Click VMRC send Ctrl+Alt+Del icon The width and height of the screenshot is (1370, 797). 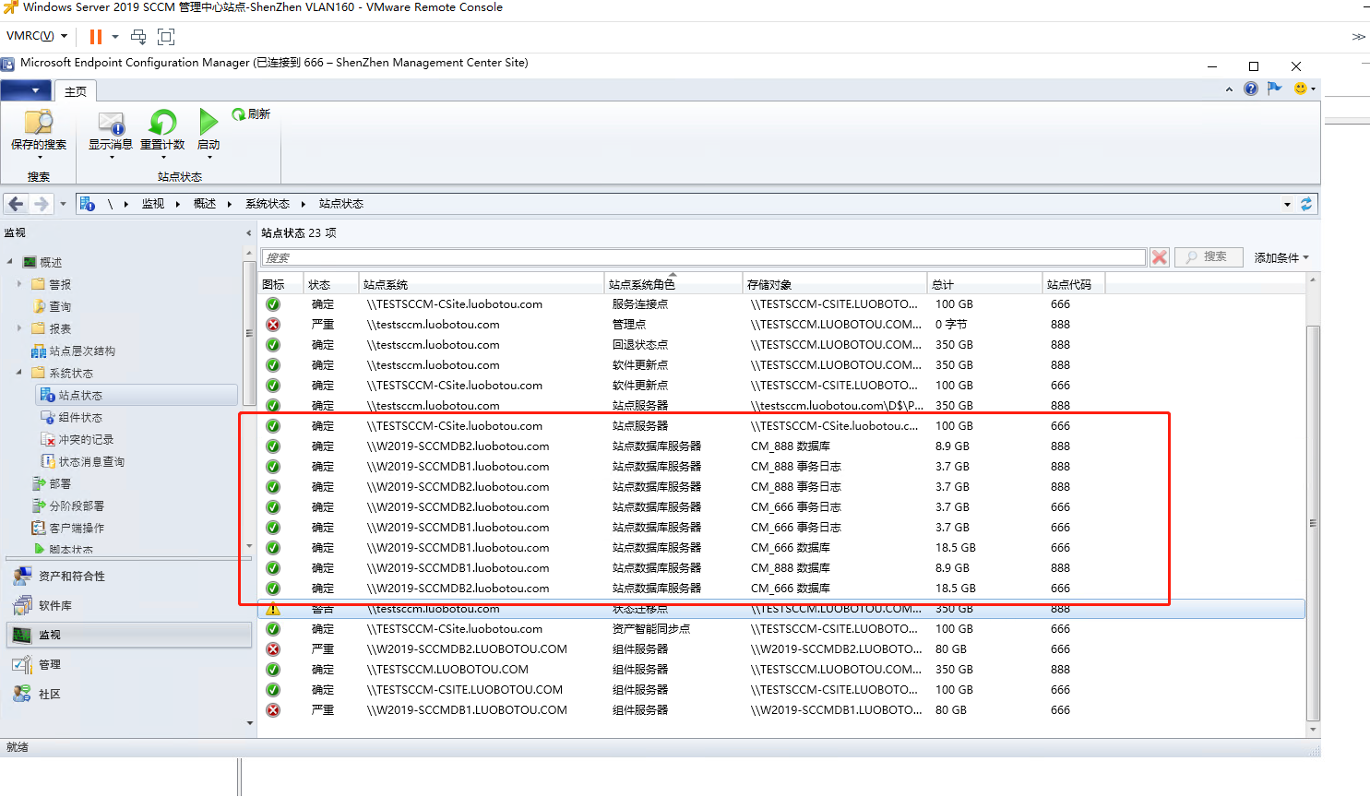pyautogui.click(x=138, y=37)
